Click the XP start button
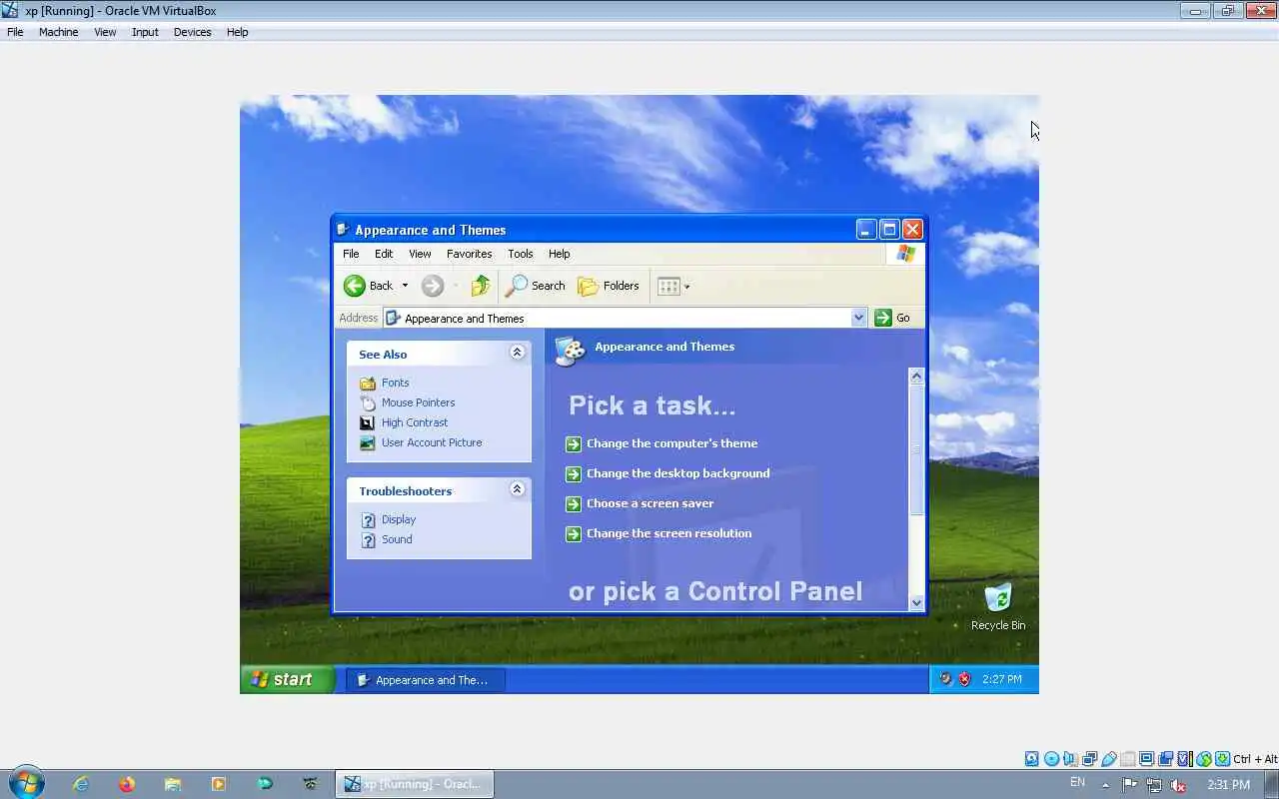Image resolution: width=1279 pixels, height=799 pixels. click(287, 679)
